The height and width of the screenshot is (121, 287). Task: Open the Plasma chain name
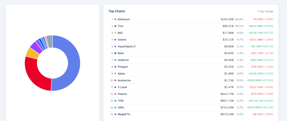(x=122, y=94)
